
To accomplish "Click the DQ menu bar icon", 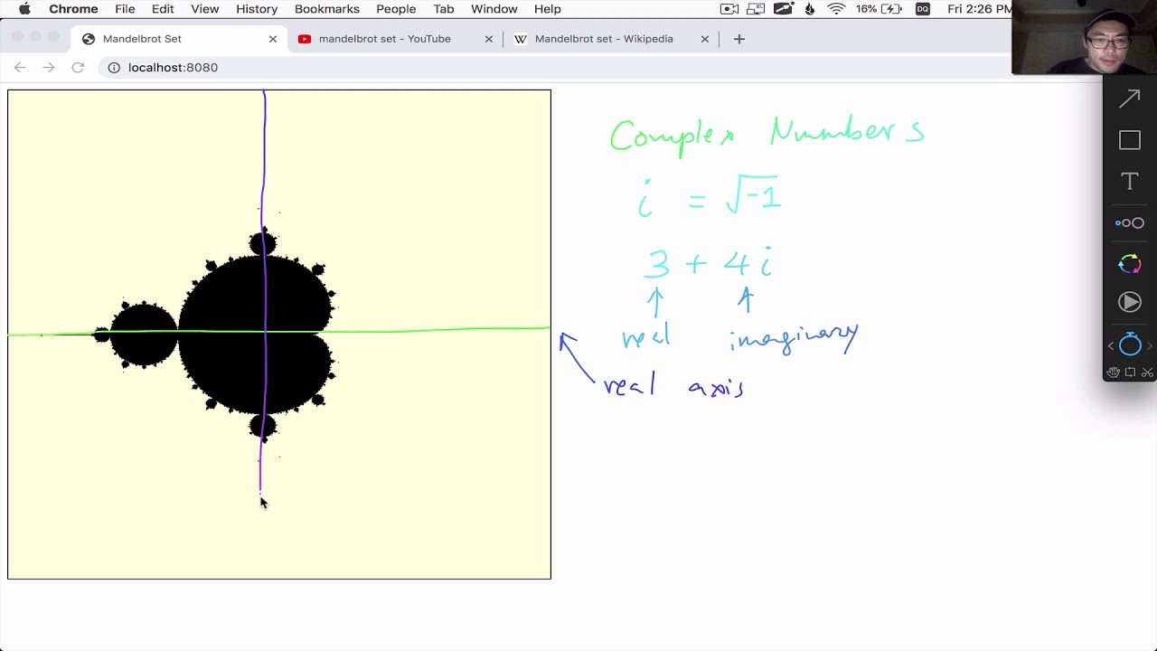I will tap(922, 9).
